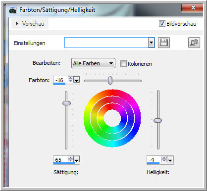Click the Sättigung vertical slider handle
The image size is (207, 191).
click(x=66, y=103)
